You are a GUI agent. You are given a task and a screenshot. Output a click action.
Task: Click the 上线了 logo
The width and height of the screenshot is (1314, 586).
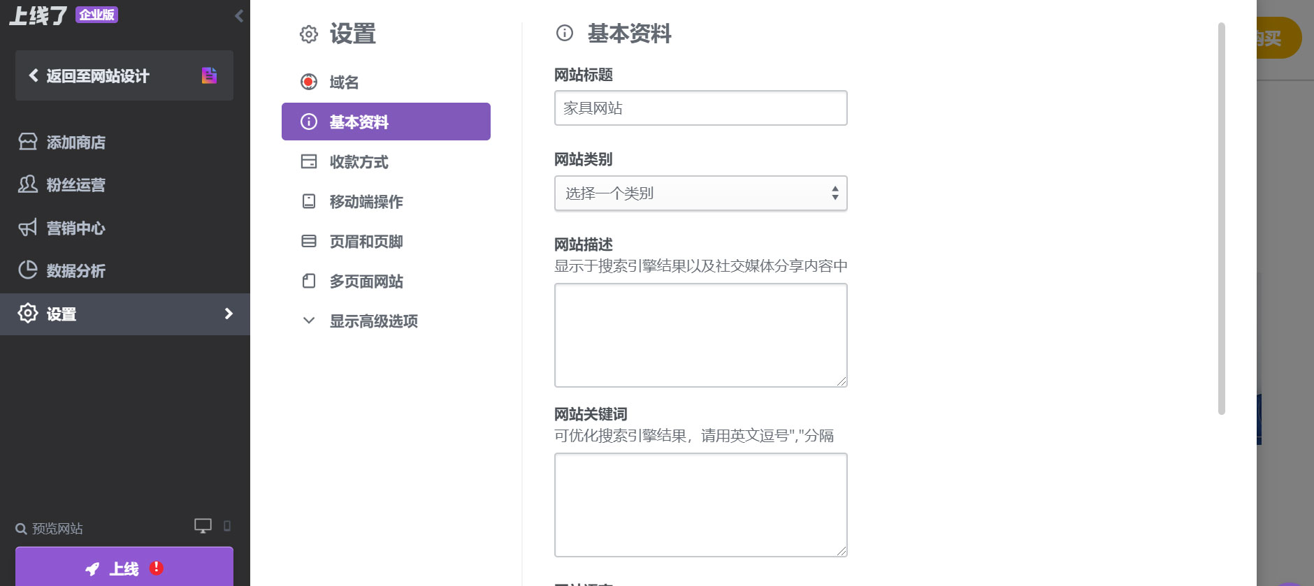click(x=38, y=15)
